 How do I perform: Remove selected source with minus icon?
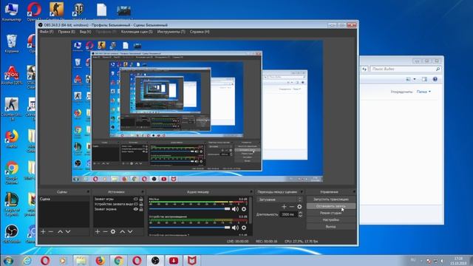[x=105, y=231]
